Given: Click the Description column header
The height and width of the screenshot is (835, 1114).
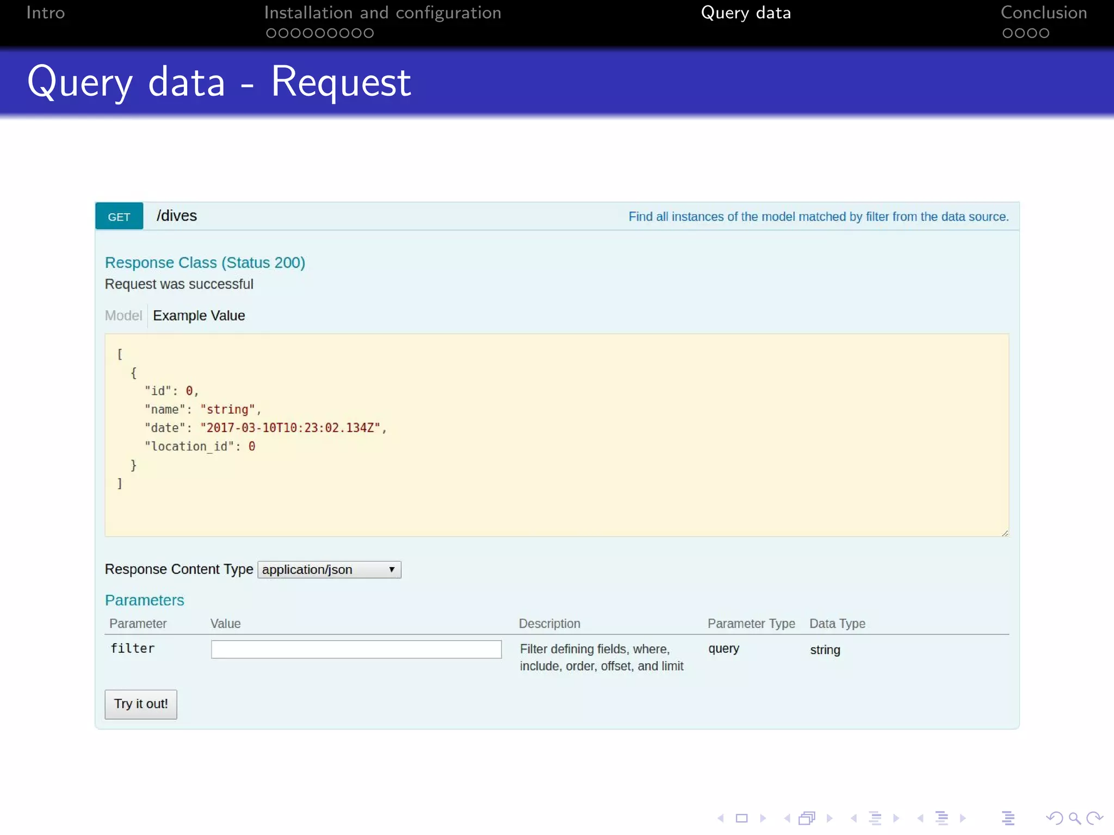Looking at the screenshot, I should (x=549, y=624).
